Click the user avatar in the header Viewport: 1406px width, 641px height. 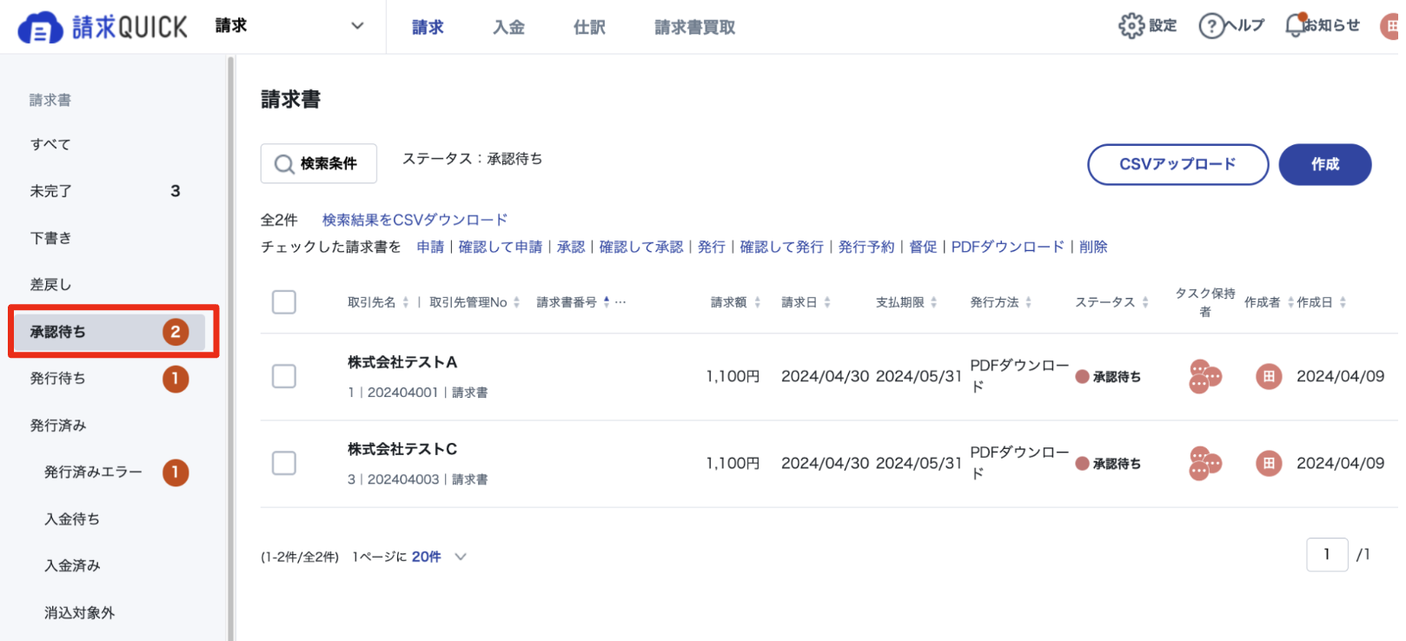1389,26
